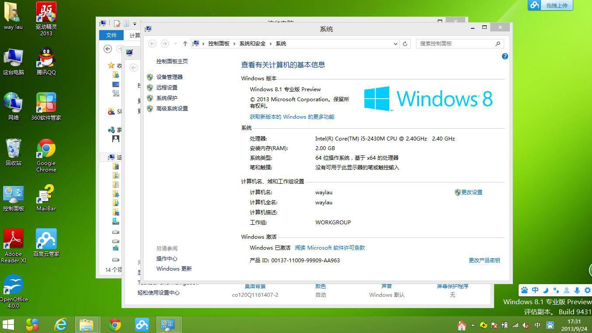Open the help question mark in System window
The image size is (592, 333).
[505, 56]
